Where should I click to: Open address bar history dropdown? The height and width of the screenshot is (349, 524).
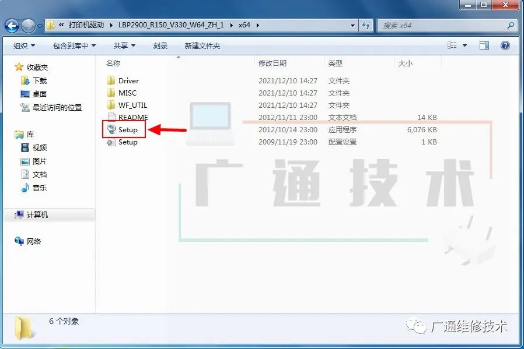tap(352, 26)
